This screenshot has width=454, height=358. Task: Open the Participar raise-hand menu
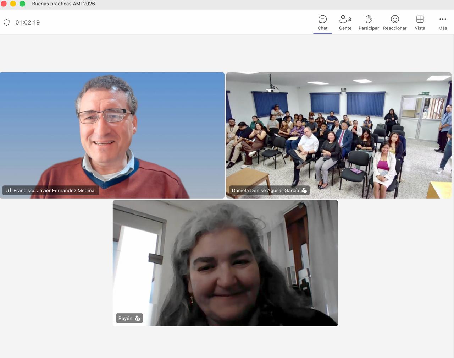(369, 23)
